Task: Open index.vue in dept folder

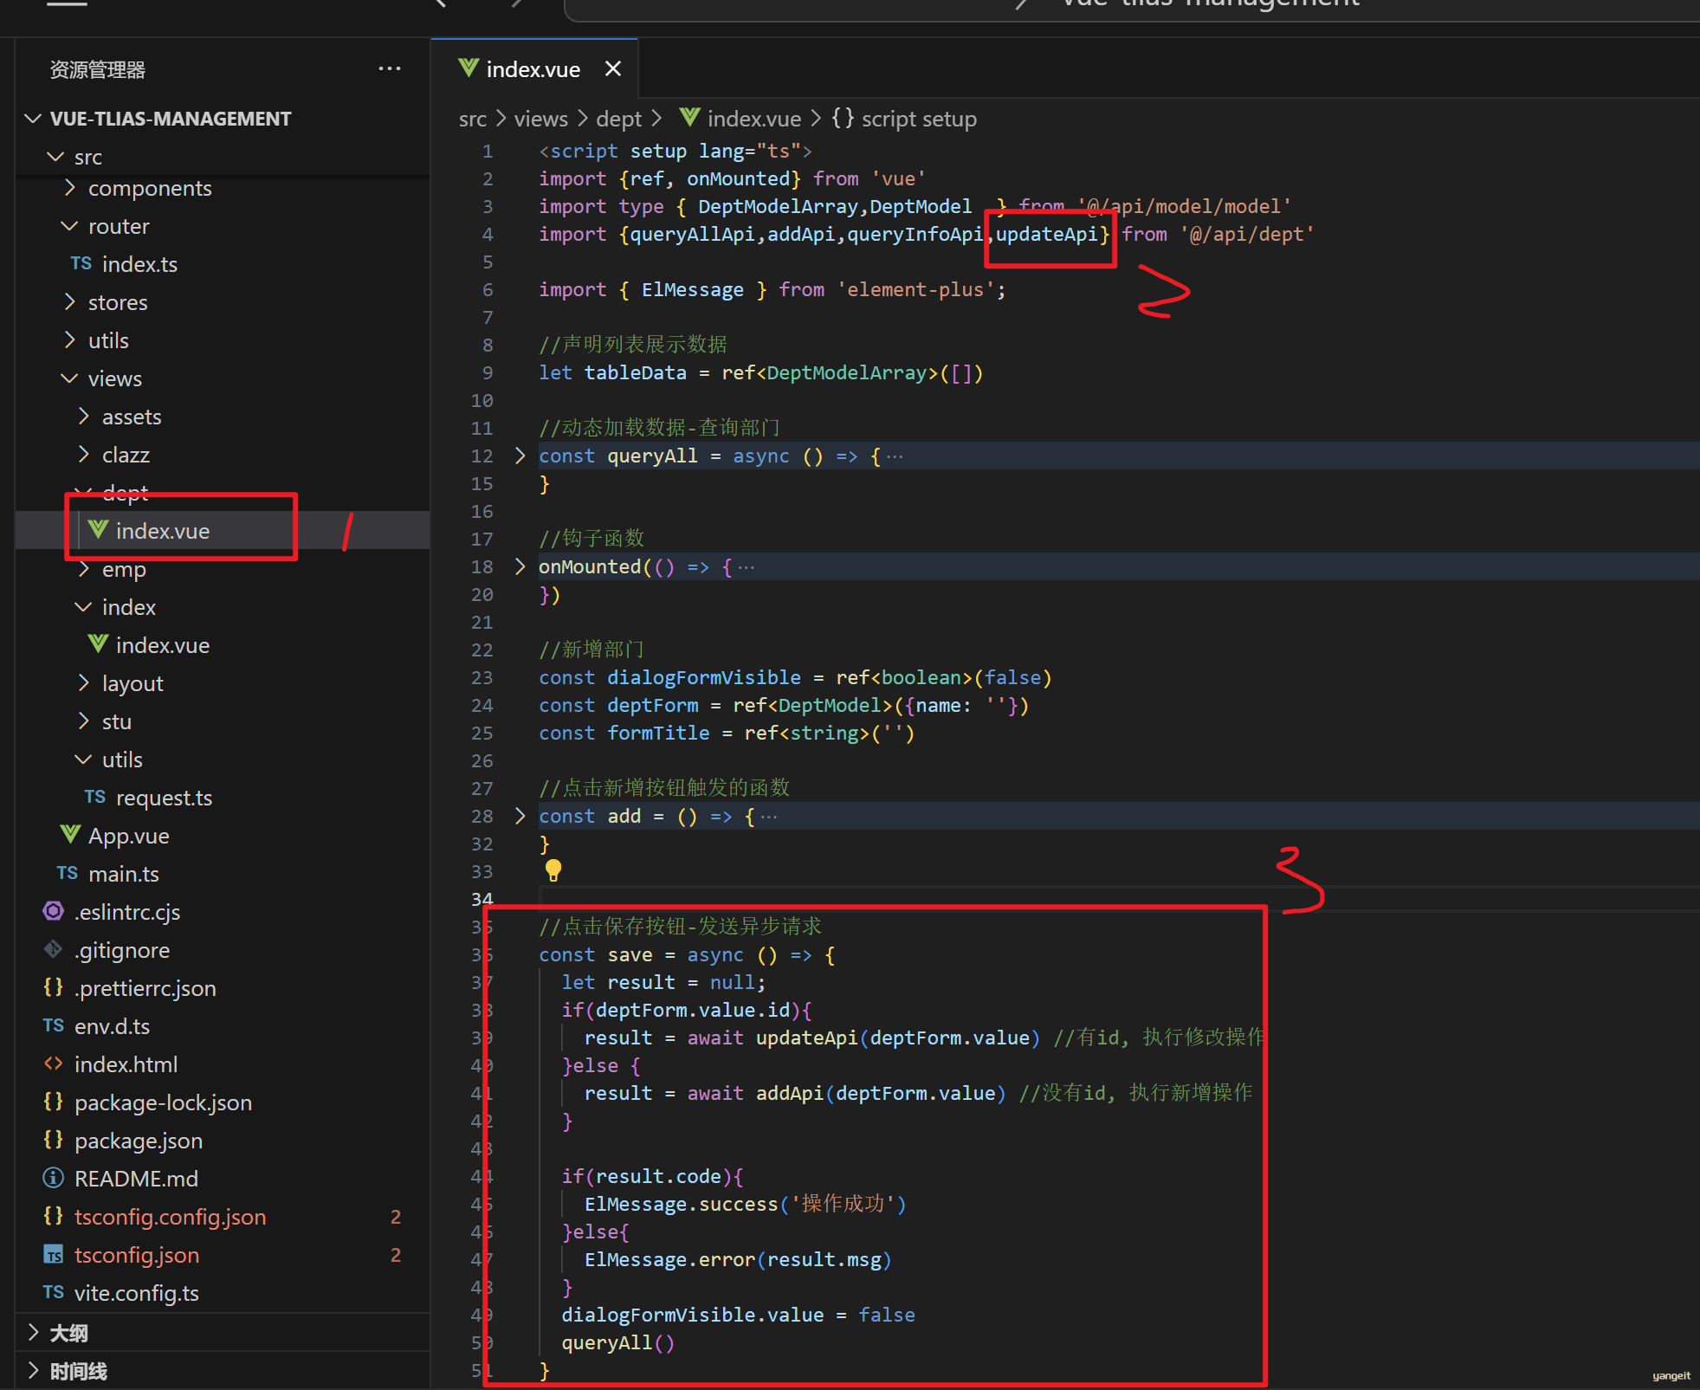Action: click(x=162, y=531)
